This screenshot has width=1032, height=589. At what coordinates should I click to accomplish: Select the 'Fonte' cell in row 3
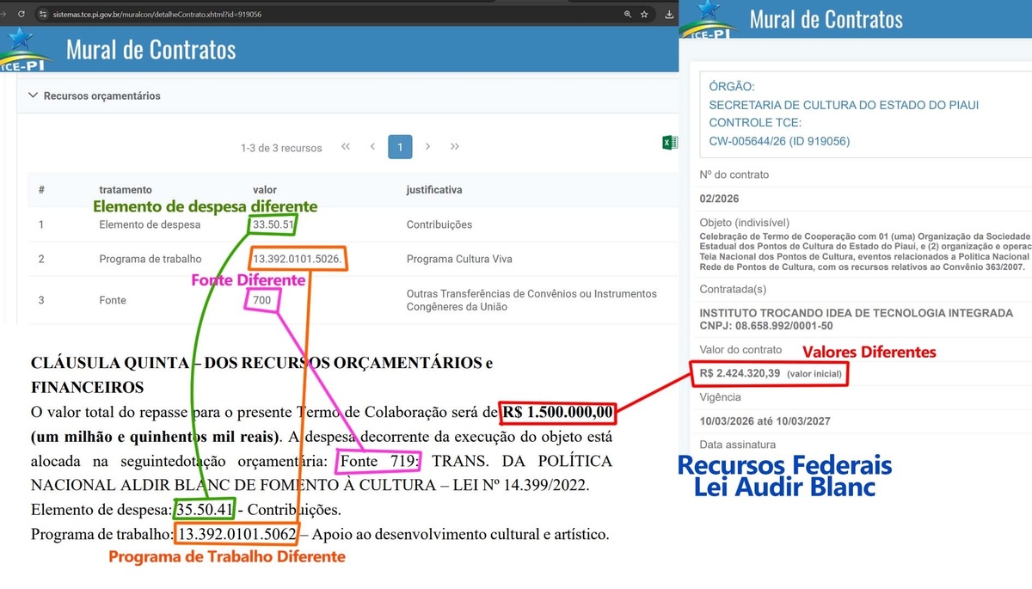113,300
